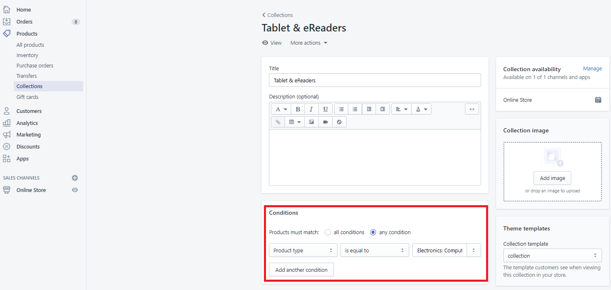The image size is (611, 290).
Task: Click the Online Store calendar schedule icon
Action: coord(598,100)
